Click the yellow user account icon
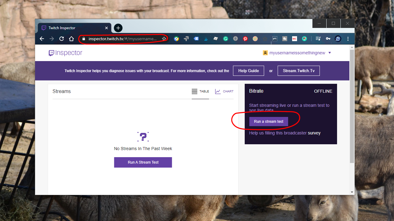The width and height of the screenshot is (394, 221). tap(265, 53)
